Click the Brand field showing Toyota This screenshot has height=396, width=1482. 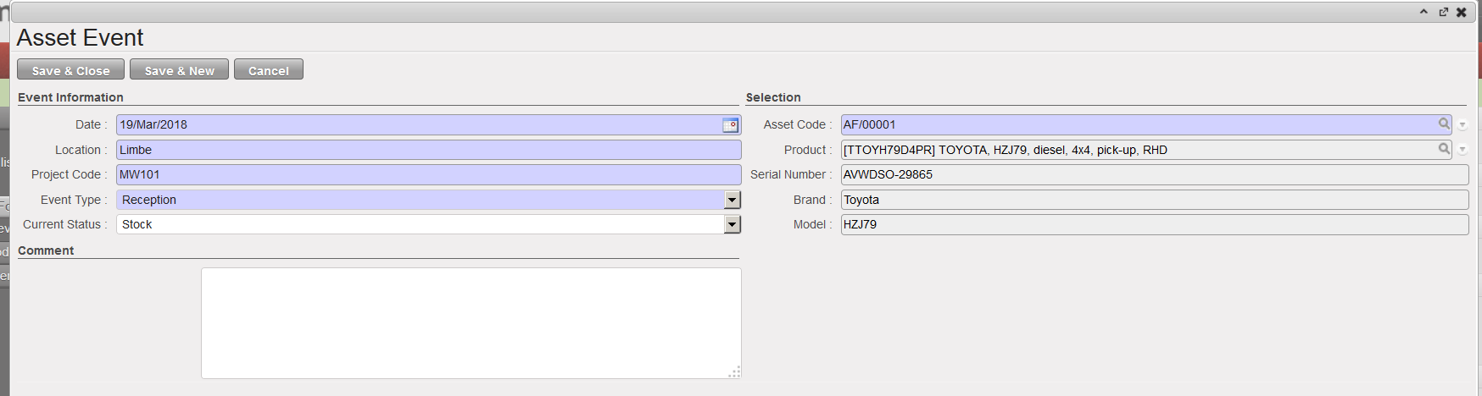(x=1154, y=200)
